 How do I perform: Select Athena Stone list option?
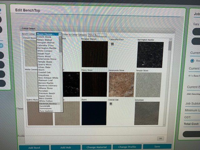(x=46, y=88)
